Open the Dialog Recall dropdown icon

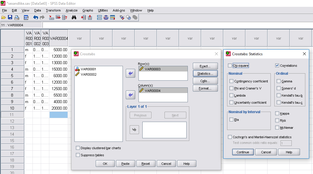tap(26, 18)
